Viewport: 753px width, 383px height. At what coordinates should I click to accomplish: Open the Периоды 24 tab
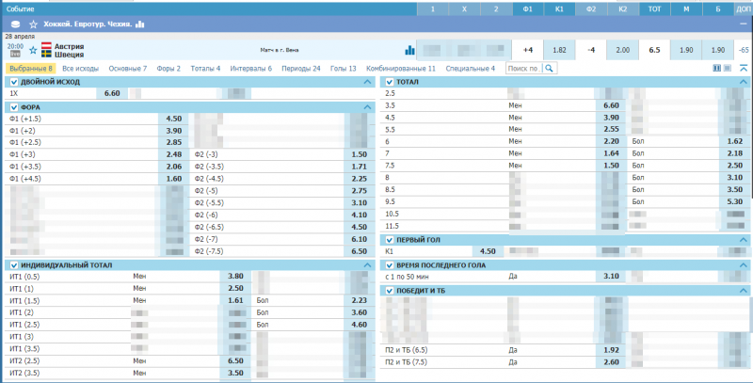[x=303, y=69]
